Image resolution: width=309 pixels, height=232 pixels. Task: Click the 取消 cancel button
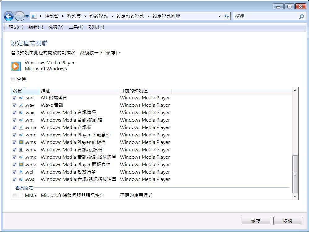[288, 221]
